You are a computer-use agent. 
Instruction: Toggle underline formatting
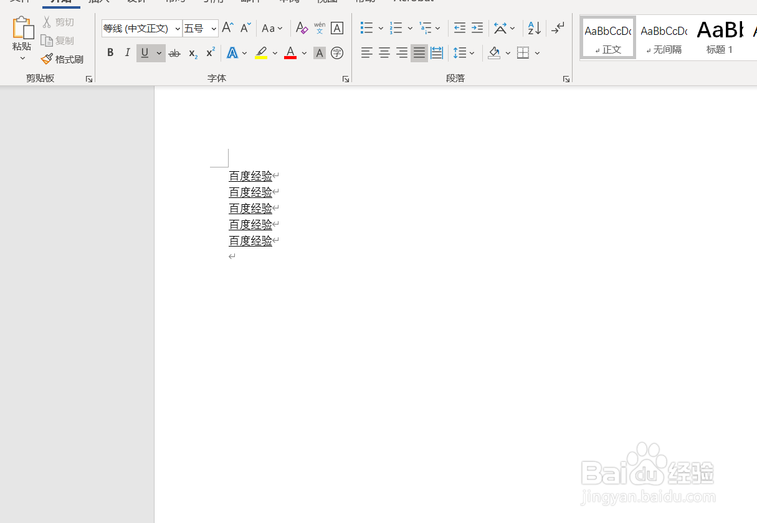click(145, 53)
